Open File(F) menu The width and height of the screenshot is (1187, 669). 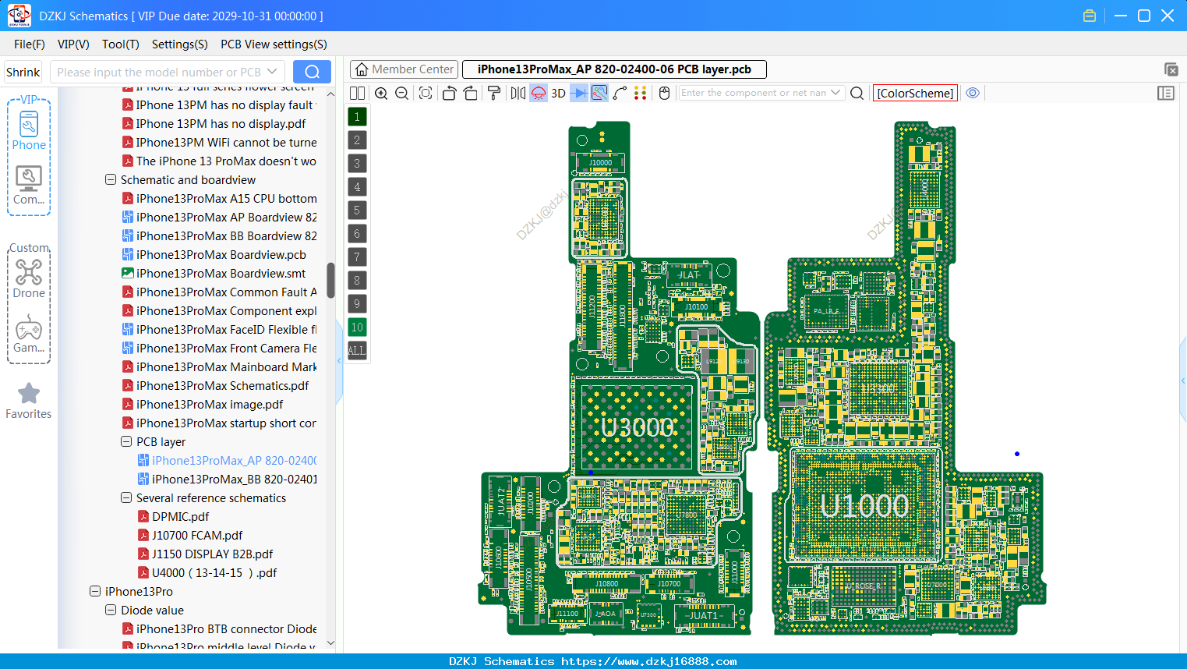coord(30,44)
